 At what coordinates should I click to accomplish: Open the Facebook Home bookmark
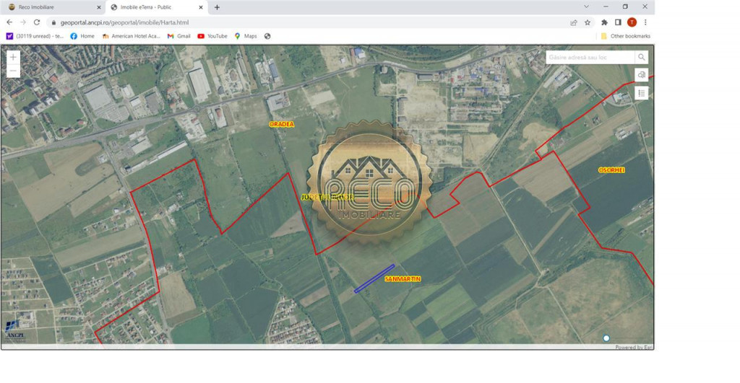82,36
